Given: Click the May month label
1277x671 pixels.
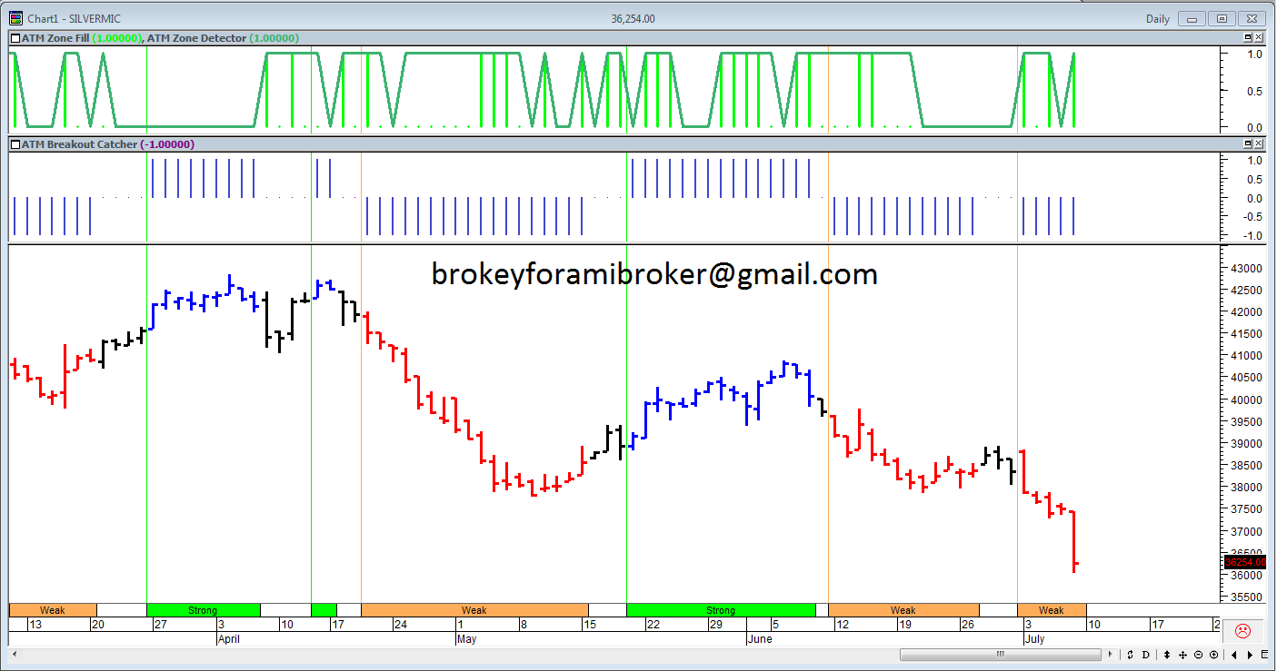Looking at the screenshot, I should click(x=466, y=639).
